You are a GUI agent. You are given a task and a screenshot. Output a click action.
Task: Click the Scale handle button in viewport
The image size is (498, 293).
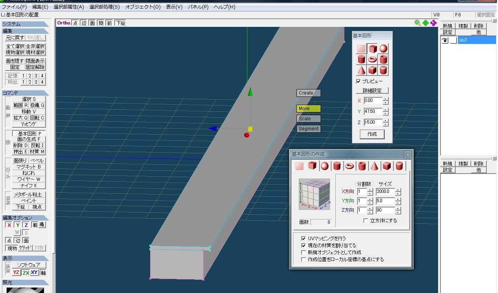309,119
